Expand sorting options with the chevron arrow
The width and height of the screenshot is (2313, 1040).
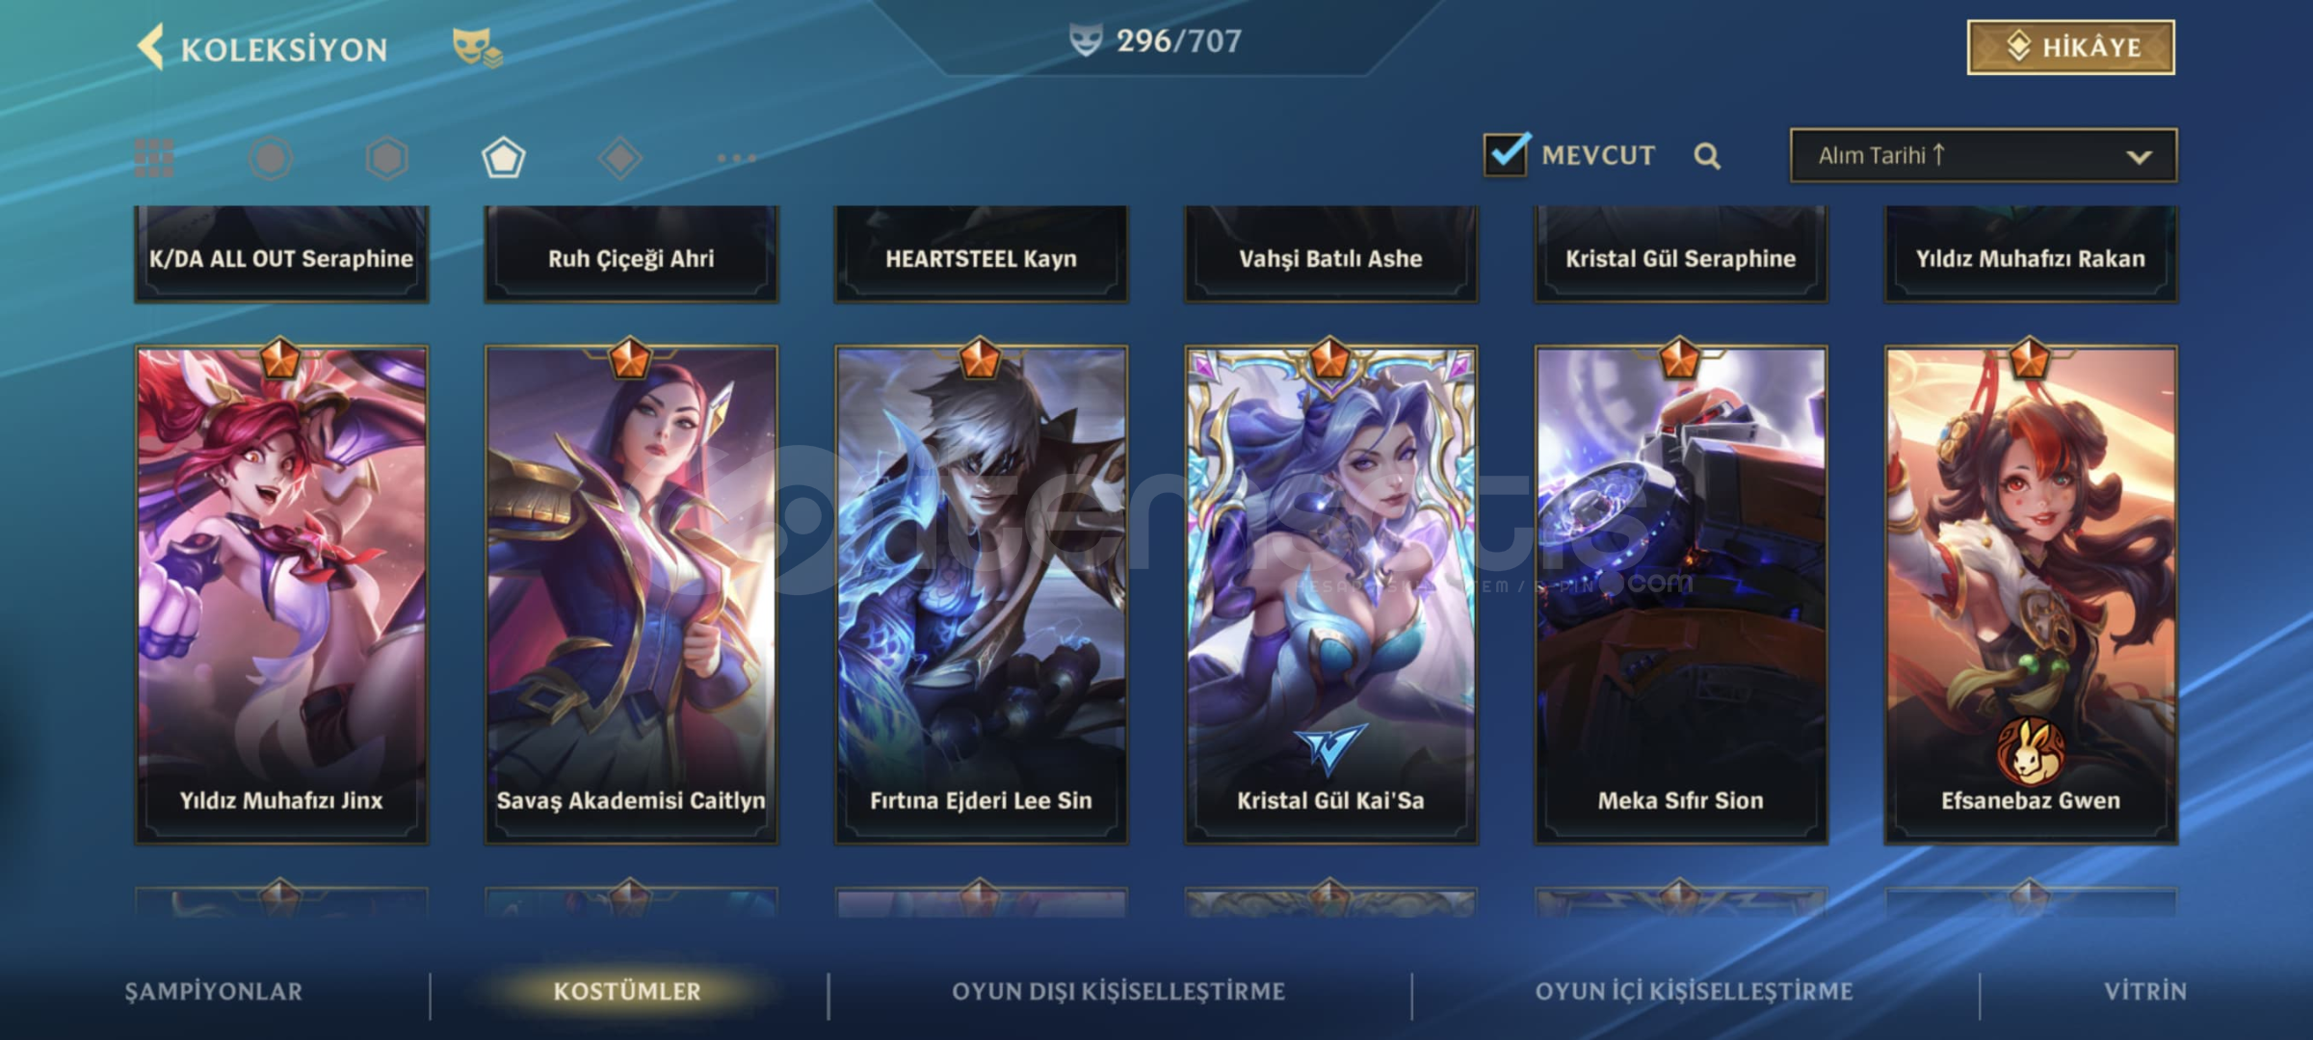tap(2139, 157)
